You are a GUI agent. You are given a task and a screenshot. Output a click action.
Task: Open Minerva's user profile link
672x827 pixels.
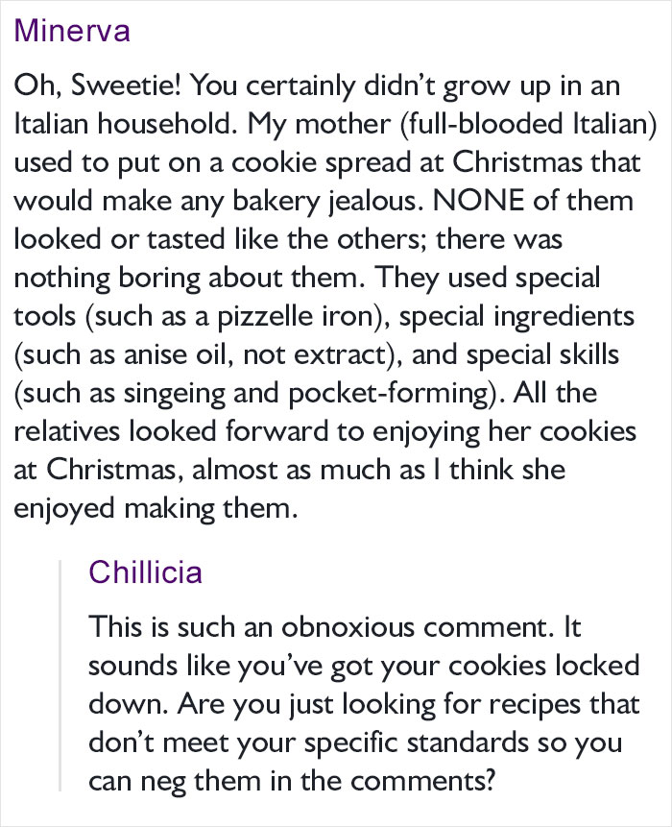(x=72, y=31)
